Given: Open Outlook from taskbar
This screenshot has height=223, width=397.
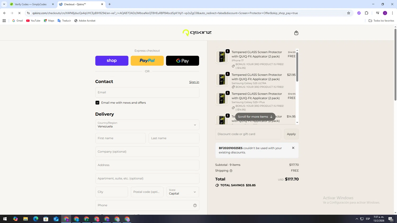Looking at the screenshot, I should point(56,219).
